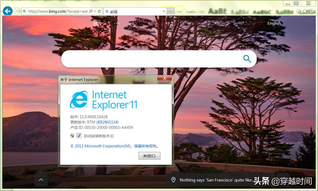Maximize the Internet Explorer window

[296, 3]
